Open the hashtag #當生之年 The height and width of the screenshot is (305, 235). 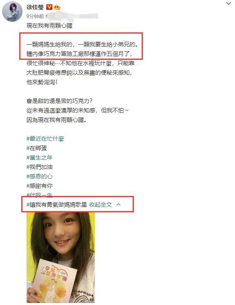pyautogui.click(x=39, y=157)
